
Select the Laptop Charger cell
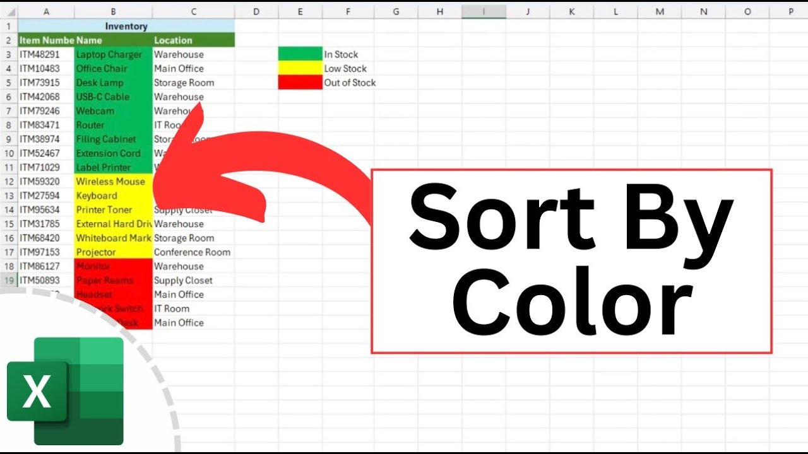point(113,54)
